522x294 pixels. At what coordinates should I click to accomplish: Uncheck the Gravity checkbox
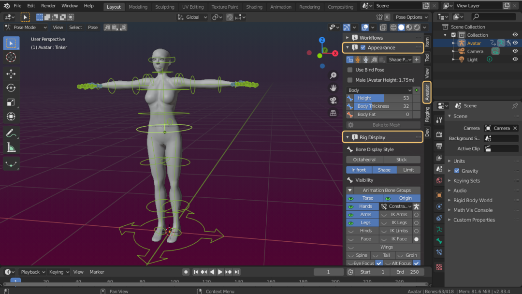(x=457, y=171)
